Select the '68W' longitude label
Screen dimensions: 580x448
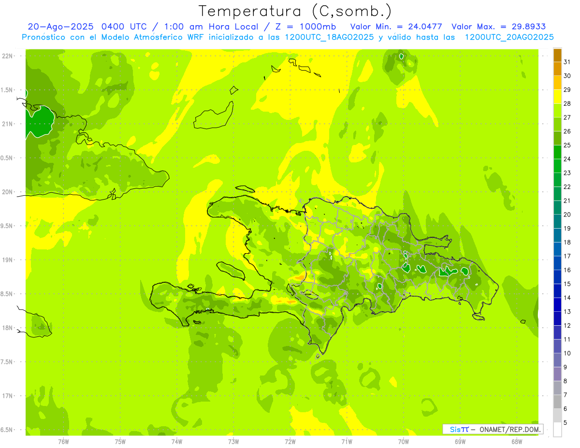click(x=517, y=441)
